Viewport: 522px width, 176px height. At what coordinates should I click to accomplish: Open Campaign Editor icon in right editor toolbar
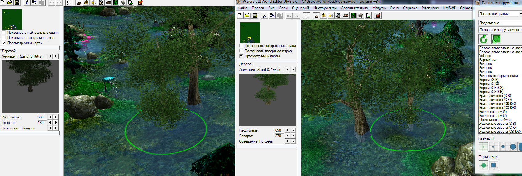pyautogui.click(x=346, y=16)
